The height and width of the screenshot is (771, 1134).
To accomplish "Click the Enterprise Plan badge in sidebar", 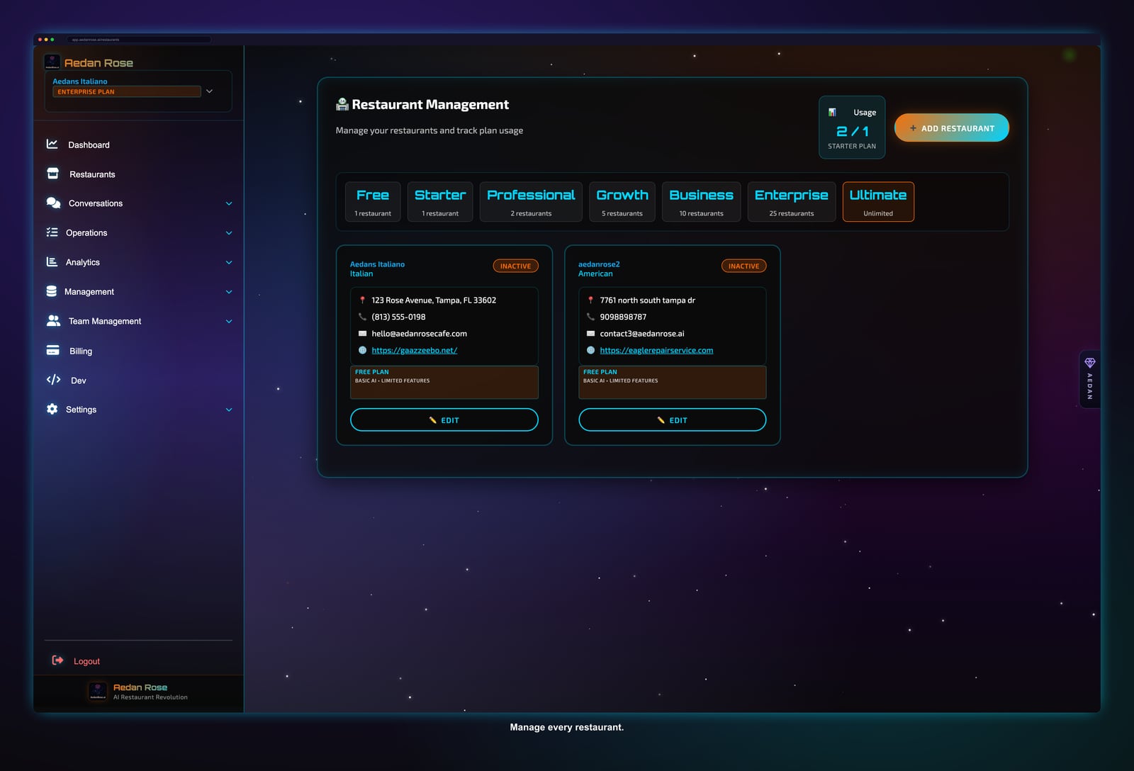I will click(127, 91).
